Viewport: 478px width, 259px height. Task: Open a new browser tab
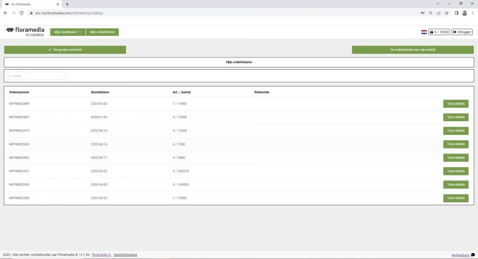tap(67, 4)
